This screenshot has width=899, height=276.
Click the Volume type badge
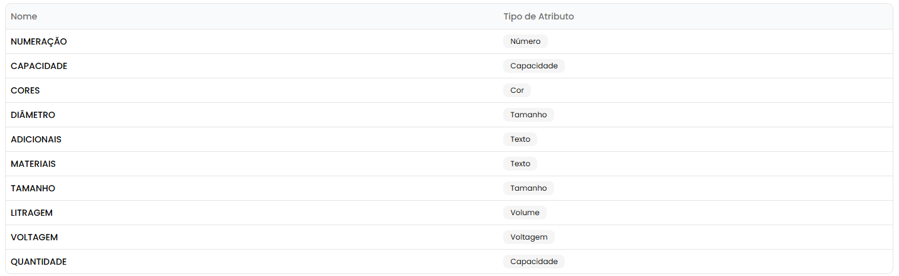[525, 213]
